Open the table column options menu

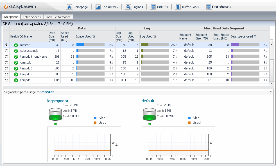(x=272, y=40)
